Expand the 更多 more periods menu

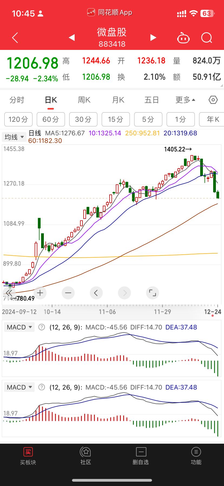tap(185, 100)
